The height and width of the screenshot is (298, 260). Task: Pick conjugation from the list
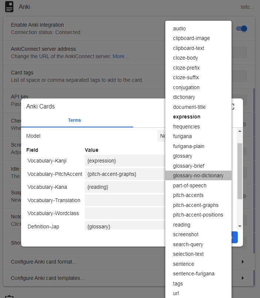click(x=198, y=87)
